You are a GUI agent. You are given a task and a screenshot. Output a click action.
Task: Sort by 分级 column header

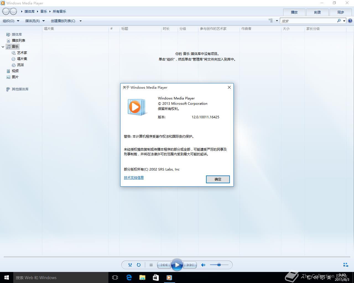188,29
